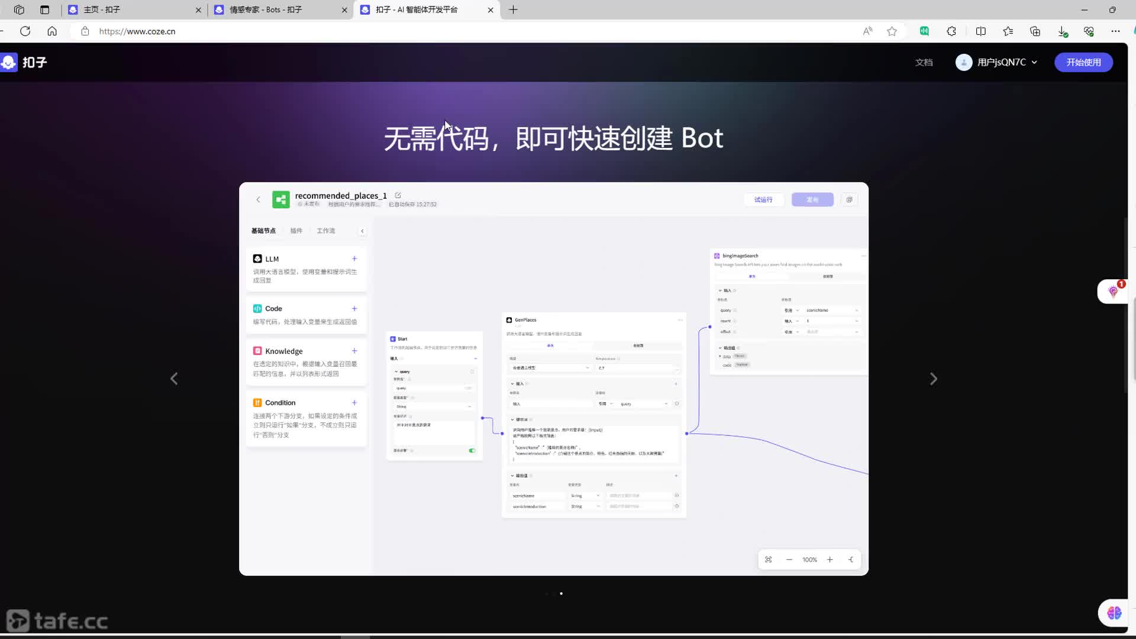The height and width of the screenshot is (639, 1136).
Task: Add the LLM node with plus
Action: pyautogui.click(x=354, y=259)
